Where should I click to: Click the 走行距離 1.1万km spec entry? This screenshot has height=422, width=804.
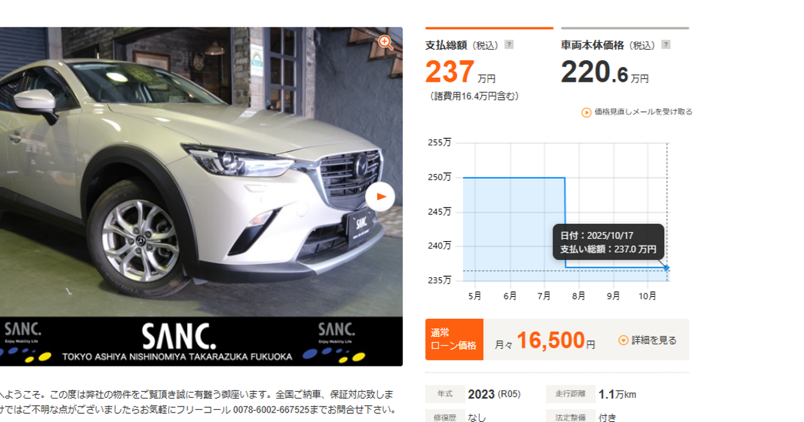coord(592,394)
